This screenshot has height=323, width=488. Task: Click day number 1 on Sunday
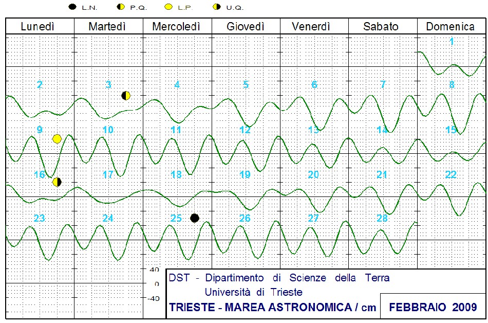452,41
